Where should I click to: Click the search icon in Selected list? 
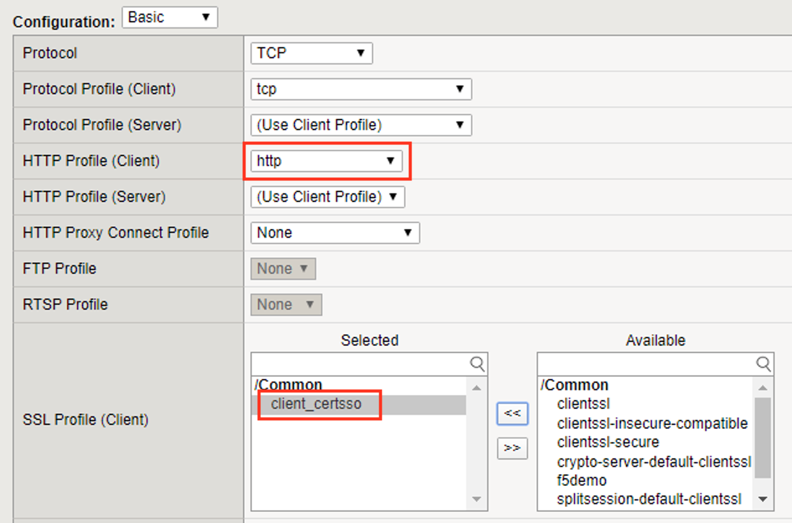coord(477,364)
